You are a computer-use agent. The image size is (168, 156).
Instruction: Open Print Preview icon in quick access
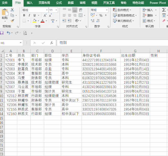(25, 33)
